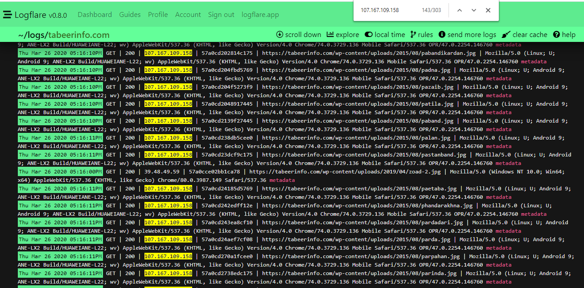Open the Dashboard nav link
The width and height of the screenshot is (584, 288).
click(x=95, y=15)
